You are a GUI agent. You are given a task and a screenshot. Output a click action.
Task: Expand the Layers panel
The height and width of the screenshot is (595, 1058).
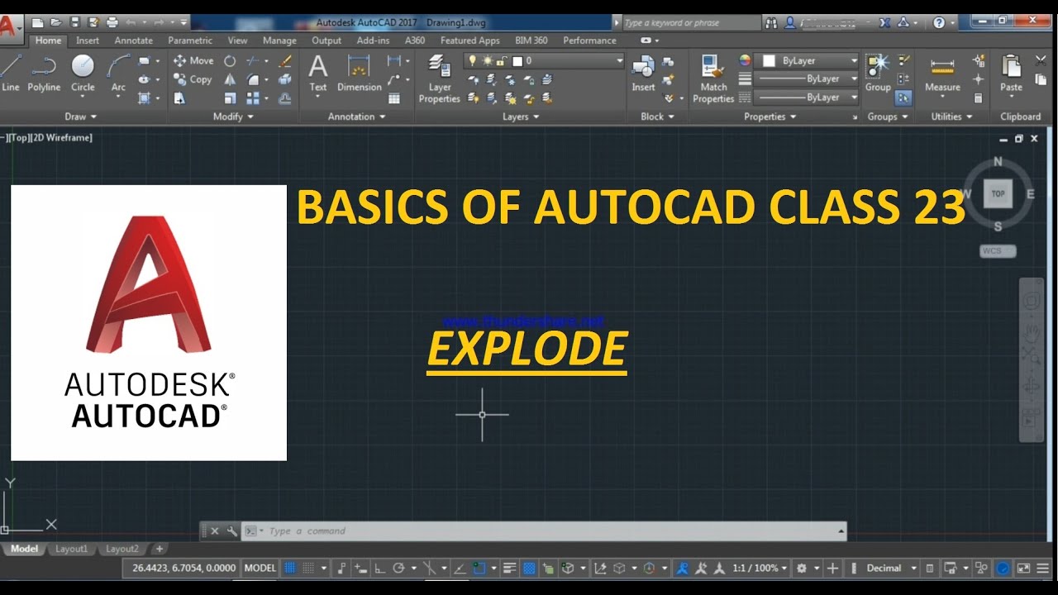[521, 117]
